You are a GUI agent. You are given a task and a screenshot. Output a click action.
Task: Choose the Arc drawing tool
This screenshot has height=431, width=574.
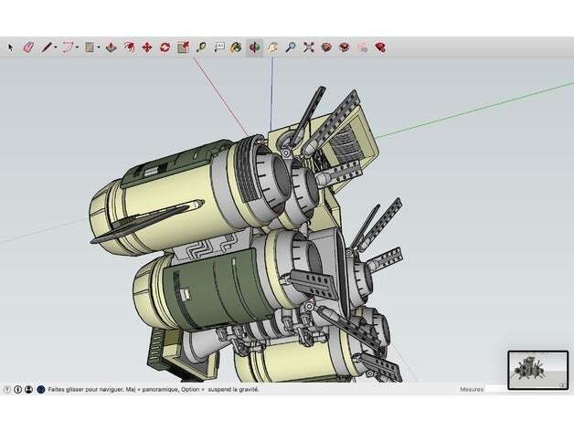click(x=68, y=47)
